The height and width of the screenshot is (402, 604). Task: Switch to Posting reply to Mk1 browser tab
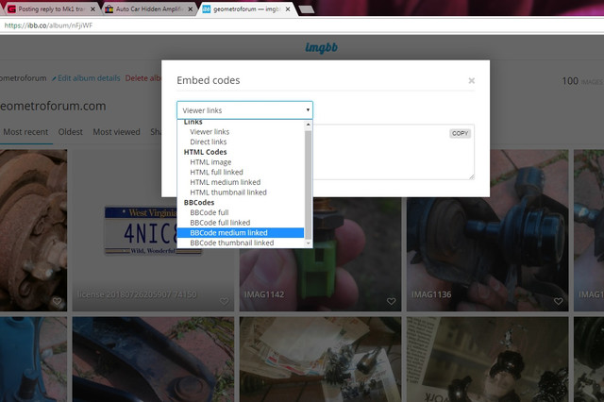tap(51, 8)
